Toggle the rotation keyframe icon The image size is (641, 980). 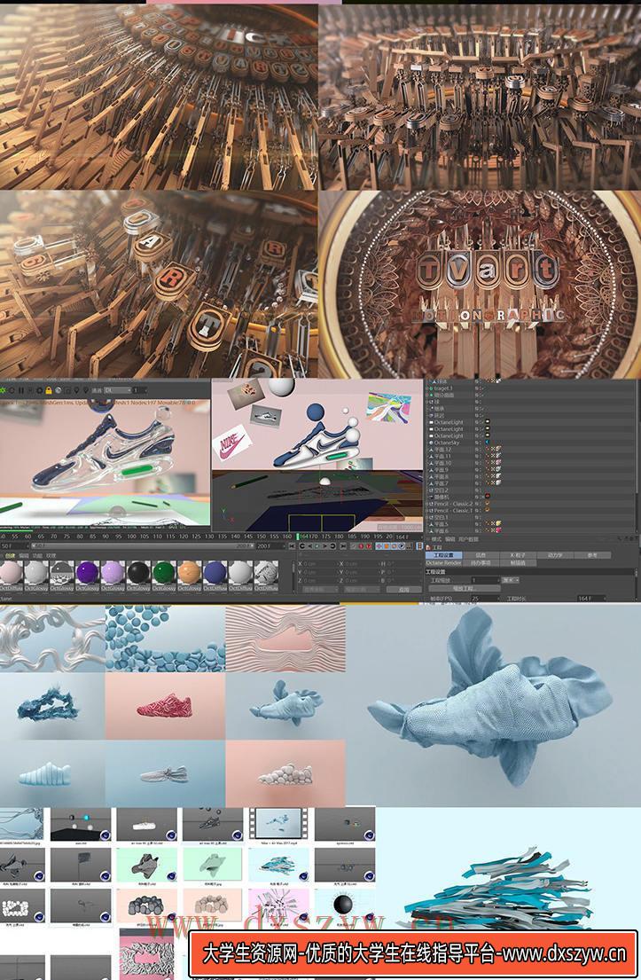(x=395, y=546)
